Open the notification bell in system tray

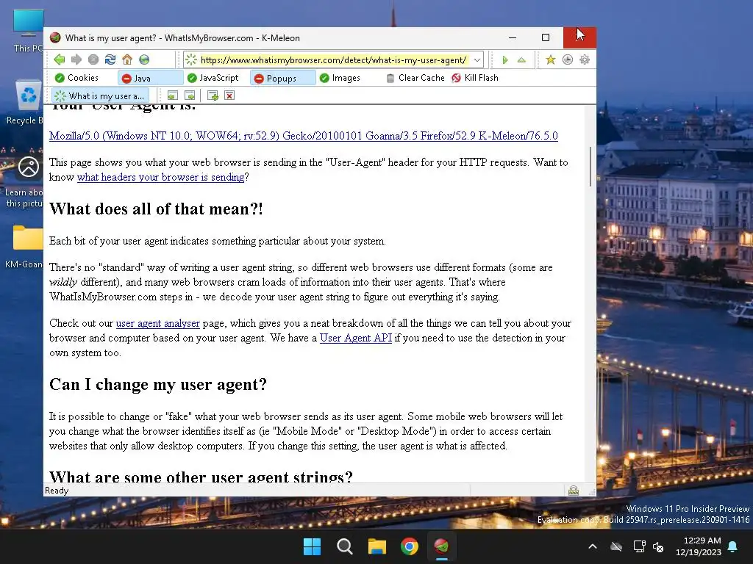733,546
